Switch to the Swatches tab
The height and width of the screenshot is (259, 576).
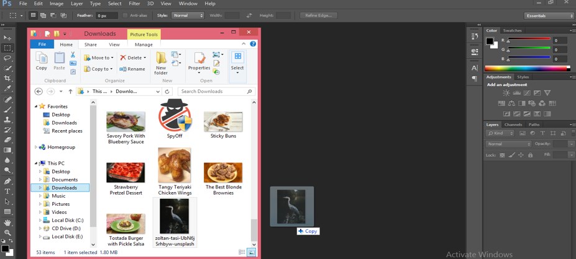[512, 30]
